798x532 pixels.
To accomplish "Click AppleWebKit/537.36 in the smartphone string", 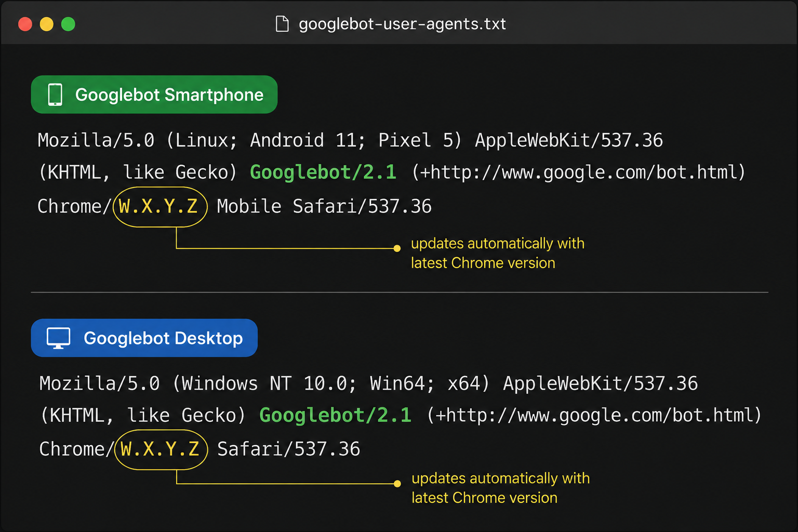I will pyautogui.click(x=569, y=140).
